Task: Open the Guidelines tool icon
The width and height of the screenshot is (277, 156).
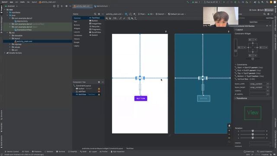Action: tap(135, 18)
